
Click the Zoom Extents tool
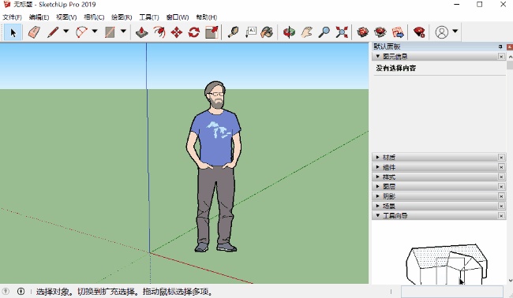coord(342,32)
